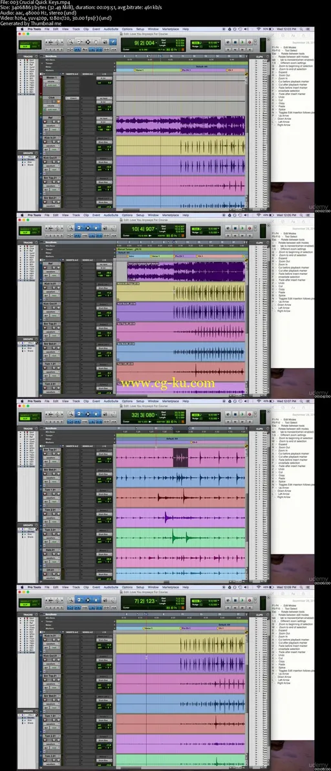Open the Window menu in the 12:09 PM frame
This screenshot has width=331, height=771.
(x=154, y=587)
